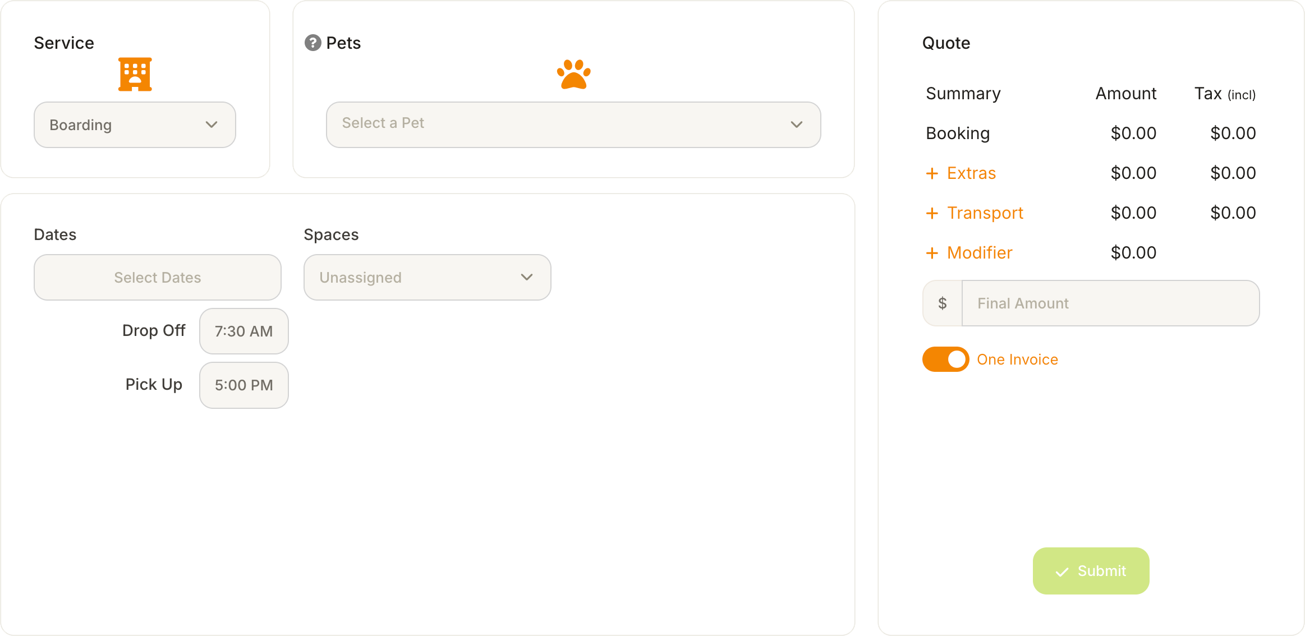Open the Modifier line item
Image resolution: width=1305 pixels, height=636 pixels.
[980, 253]
